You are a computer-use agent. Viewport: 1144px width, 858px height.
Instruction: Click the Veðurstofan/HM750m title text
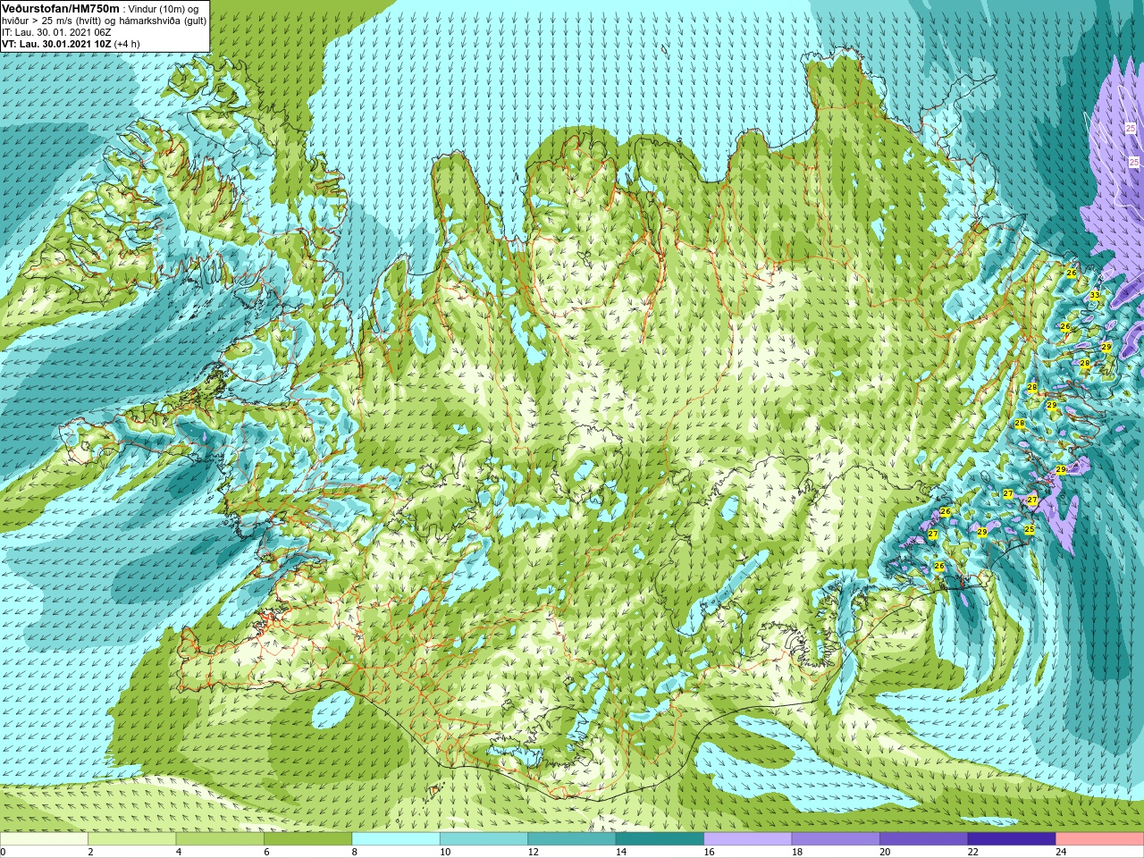coord(60,8)
